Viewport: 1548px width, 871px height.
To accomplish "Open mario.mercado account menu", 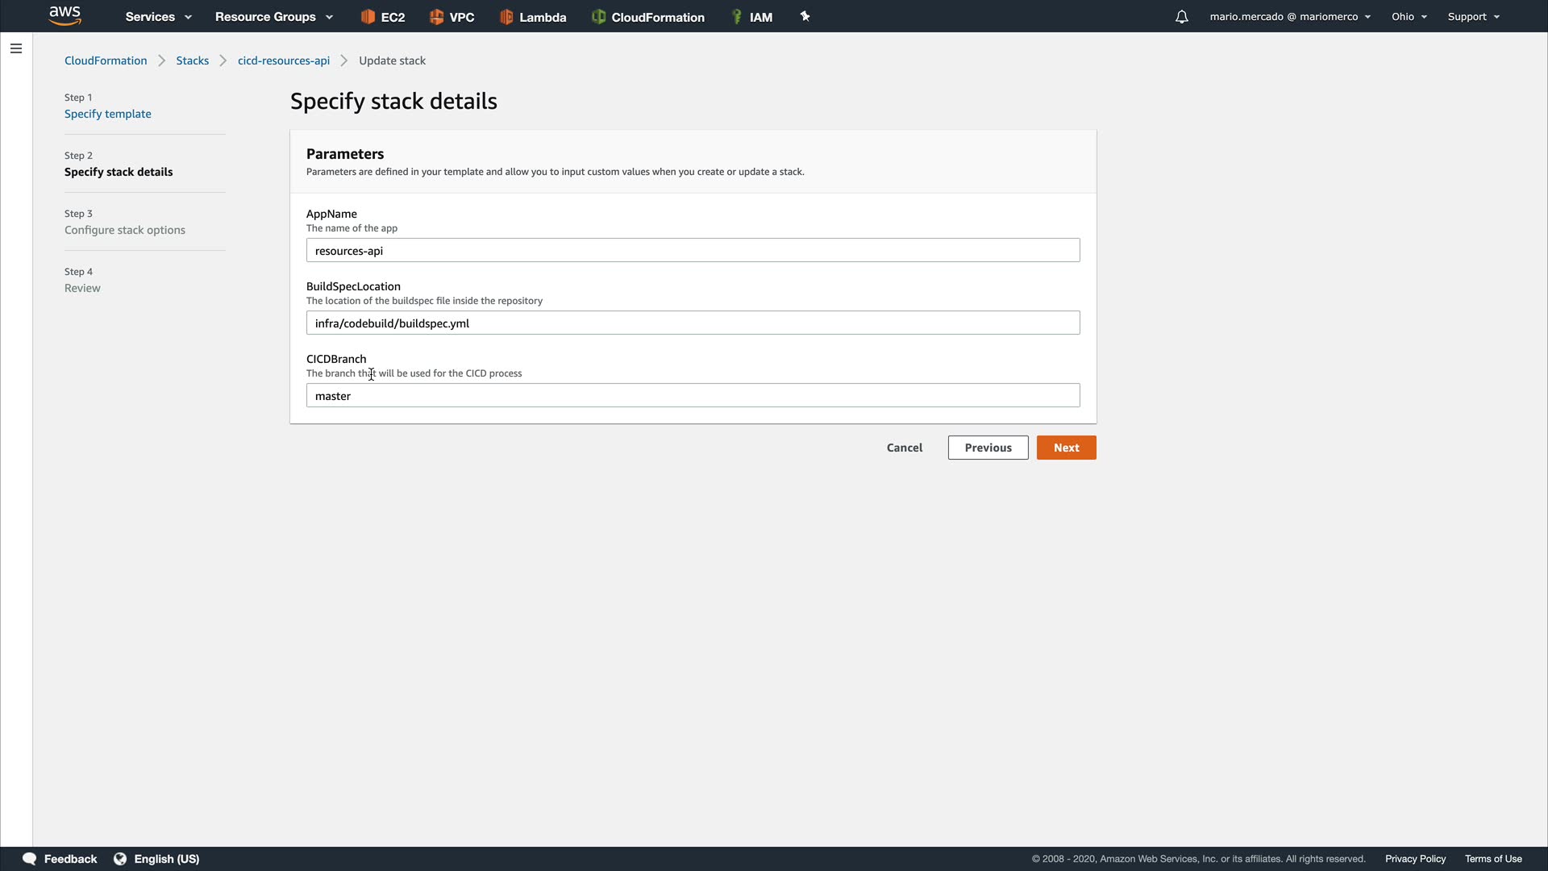I will 1289,17.
